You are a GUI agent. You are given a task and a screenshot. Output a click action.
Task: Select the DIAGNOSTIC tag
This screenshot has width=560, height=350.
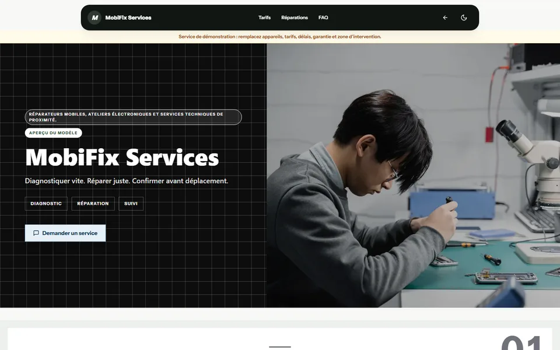(46, 204)
